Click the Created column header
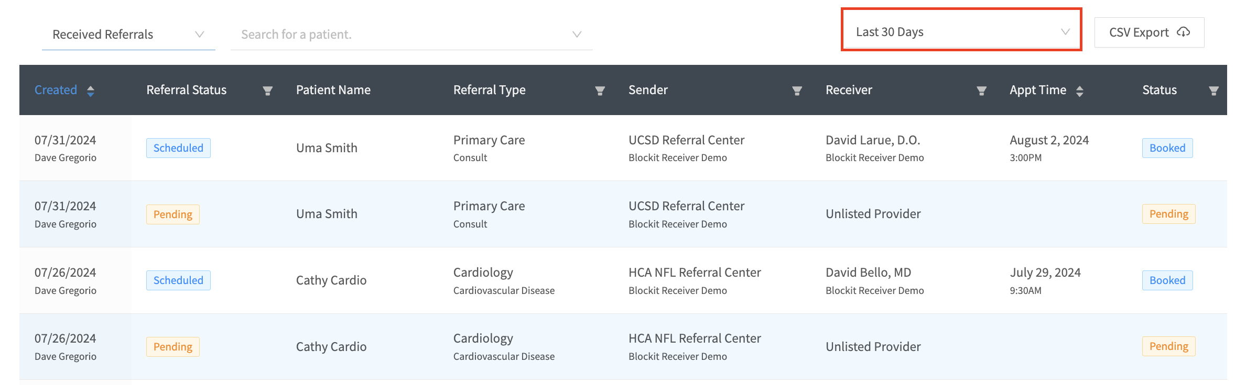Screen dimensions: 1257x385 coord(56,90)
